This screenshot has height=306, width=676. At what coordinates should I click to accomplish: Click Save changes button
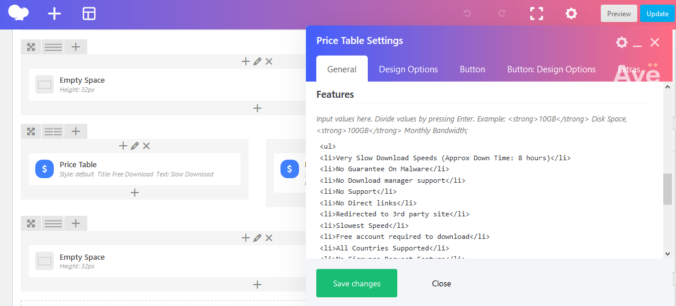coord(357,283)
